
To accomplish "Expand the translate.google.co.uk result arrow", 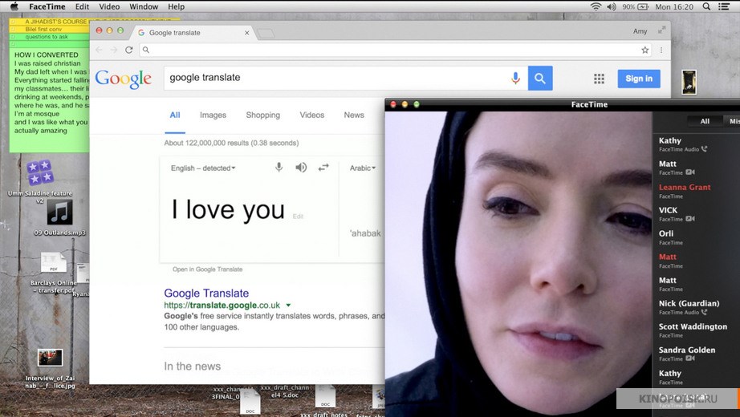I will coord(288,306).
